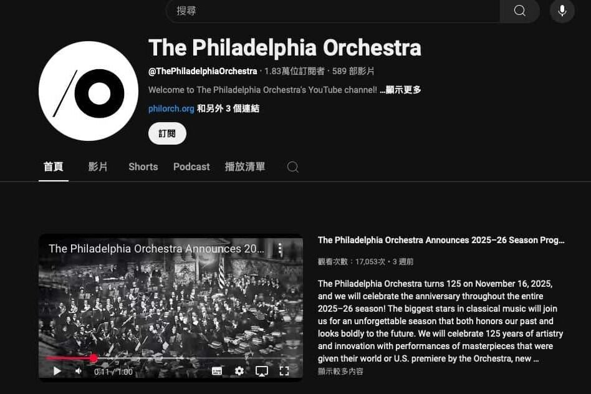Click the AirPlay cast icon on player
The image size is (591, 394).
pyautogui.click(x=262, y=371)
